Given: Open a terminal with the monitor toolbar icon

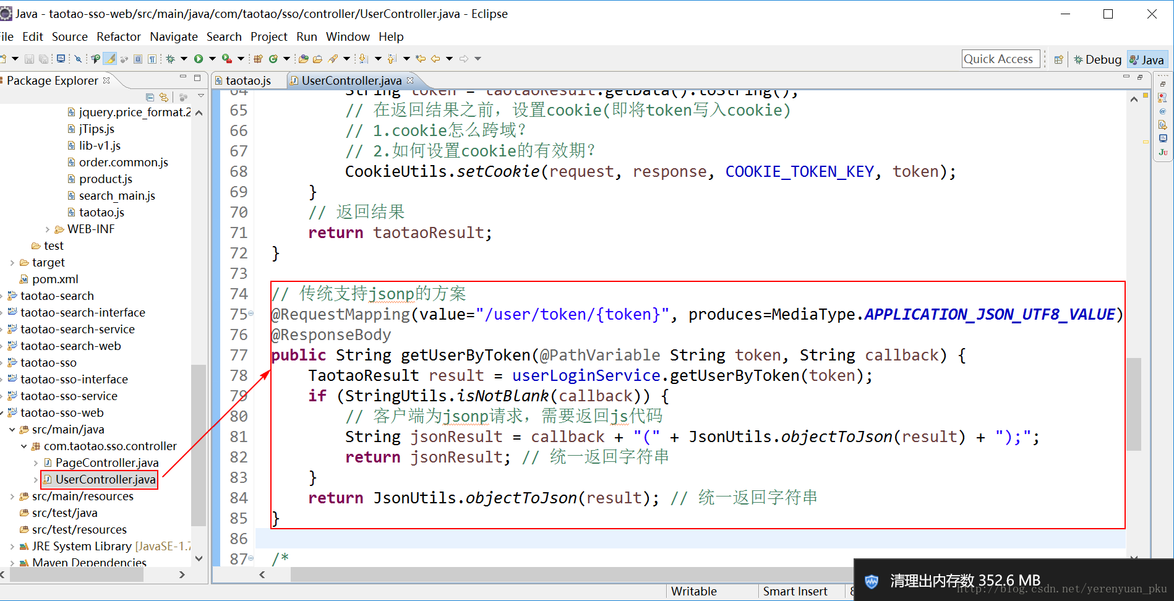Looking at the screenshot, I should [x=61, y=59].
